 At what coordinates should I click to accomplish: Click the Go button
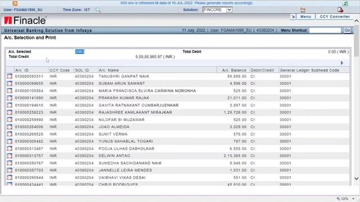click(347, 30)
